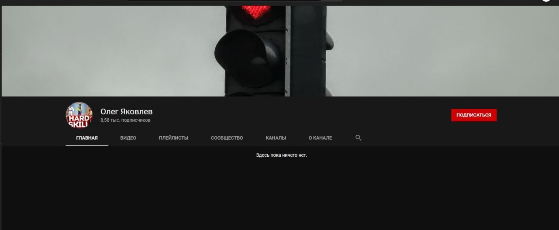The width and height of the screenshot is (559, 230).
Task: Click the channel name Олег Яковлев
Action: coord(127,112)
